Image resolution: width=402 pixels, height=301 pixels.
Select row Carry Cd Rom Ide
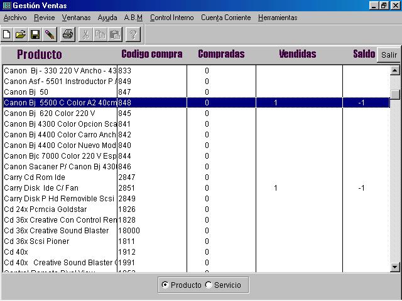(196, 177)
